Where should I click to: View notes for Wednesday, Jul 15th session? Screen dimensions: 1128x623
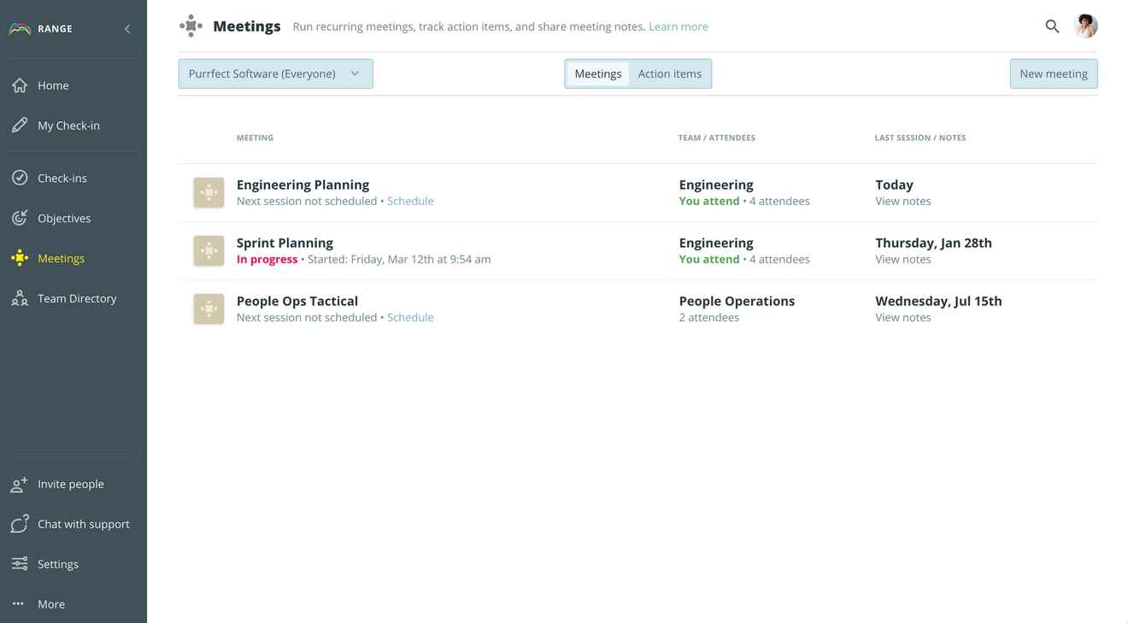click(903, 317)
